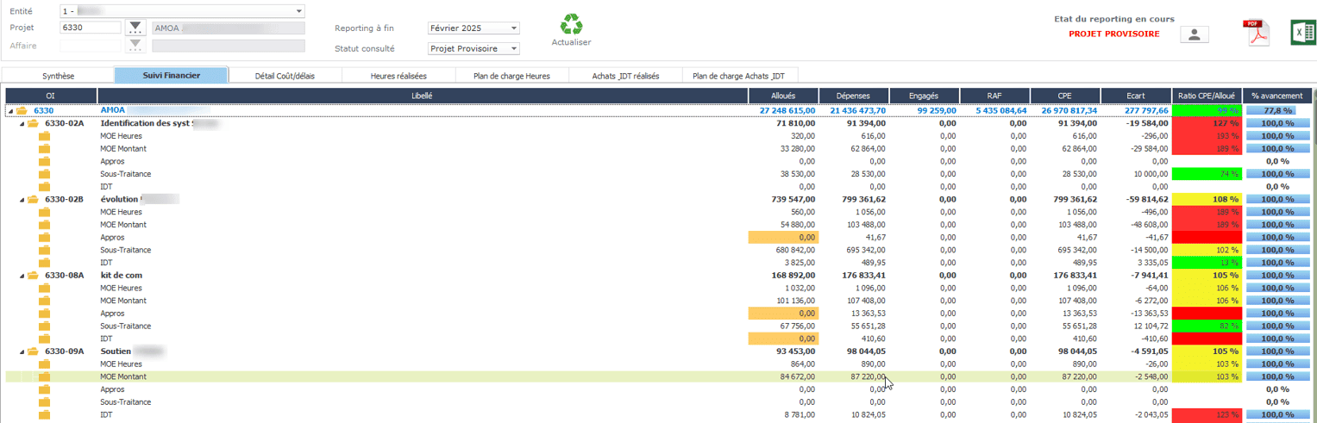This screenshot has width=1317, height=423.
Task: Click the user profile icon button
Action: 1195,34
